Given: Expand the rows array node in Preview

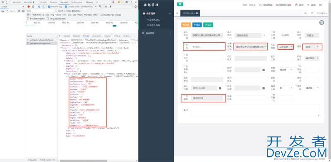Looking at the screenshot, I should click(x=65, y=74).
